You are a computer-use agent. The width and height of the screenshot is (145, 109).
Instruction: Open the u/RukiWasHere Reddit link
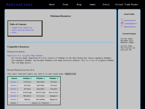tap(130, 24)
